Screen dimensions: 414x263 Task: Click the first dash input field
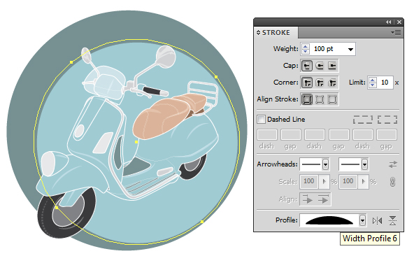(x=267, y=135)
